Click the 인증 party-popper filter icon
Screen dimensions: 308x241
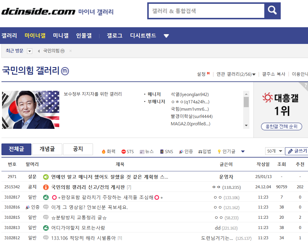click(x=181, y=152)
